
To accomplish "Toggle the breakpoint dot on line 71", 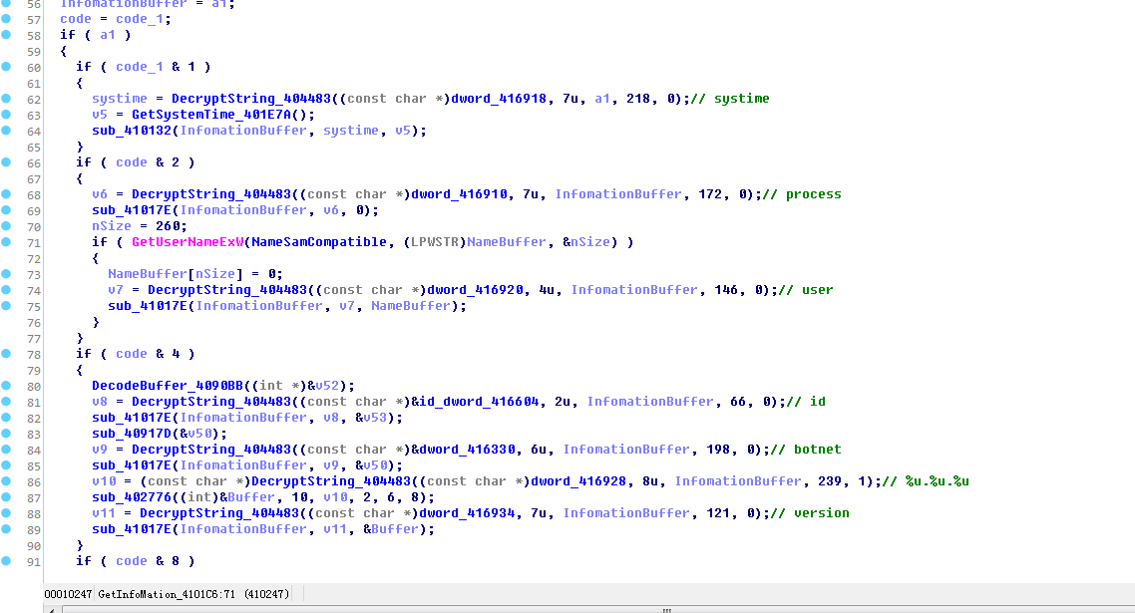I will 7,242.
